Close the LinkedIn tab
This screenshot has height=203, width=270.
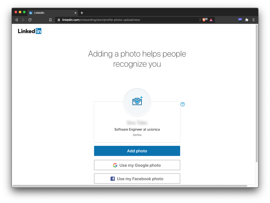[75, 13]
